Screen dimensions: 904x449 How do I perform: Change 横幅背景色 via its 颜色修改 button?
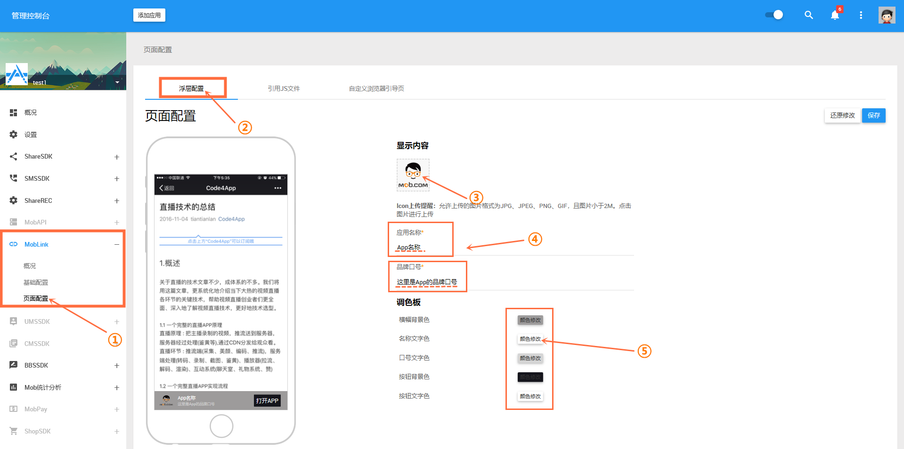[x=530, y=320]
